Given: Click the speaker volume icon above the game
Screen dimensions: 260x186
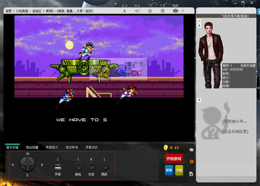Looking at the screenshot, I should [138, 11].
